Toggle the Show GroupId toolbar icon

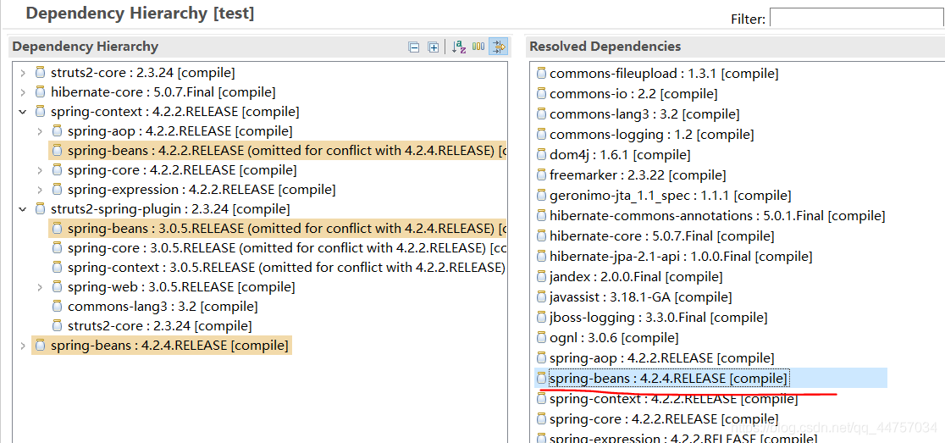pyautogui.click(x=478, y=47)
